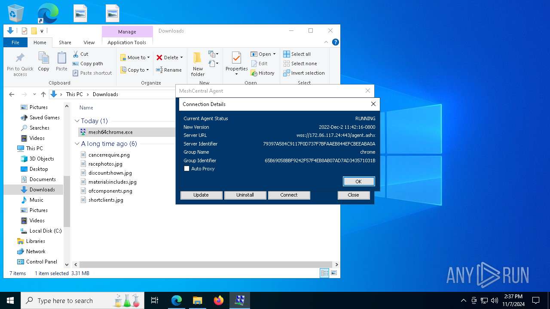The height and width of the screenshot is (309, 550).
Task: Open the File menu tab
Action: pyautogui.click(x=15, y=42)
